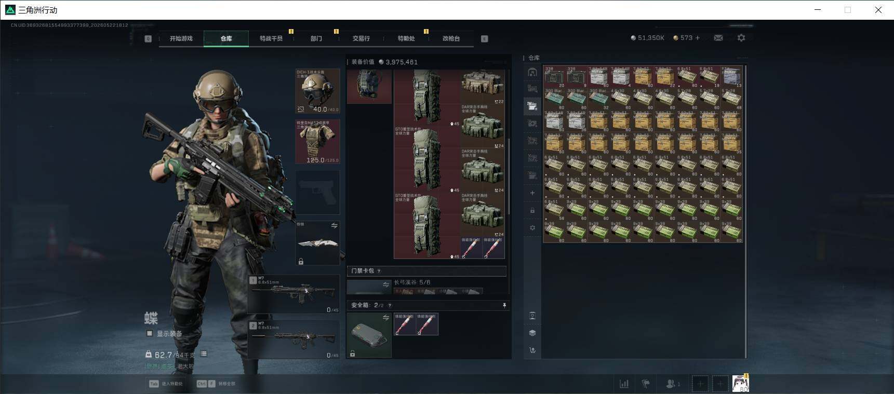894x394 pixels.
Task: Open the main warehouse icon at top of sidebar
Action: coord(532,72)
